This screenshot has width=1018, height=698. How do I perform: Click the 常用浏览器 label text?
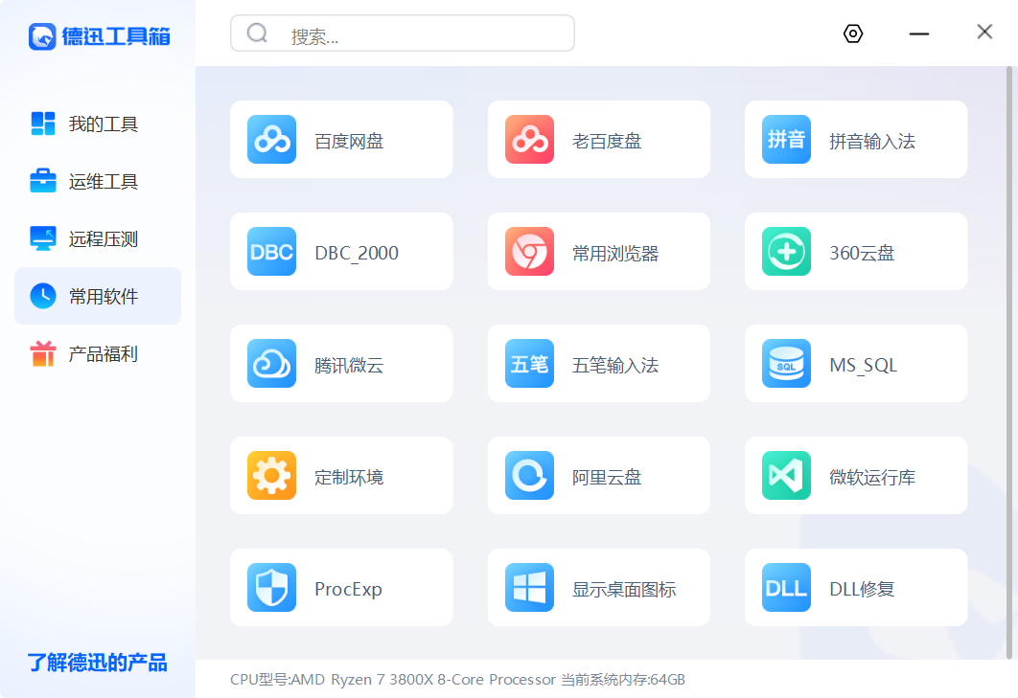(614, 253)
